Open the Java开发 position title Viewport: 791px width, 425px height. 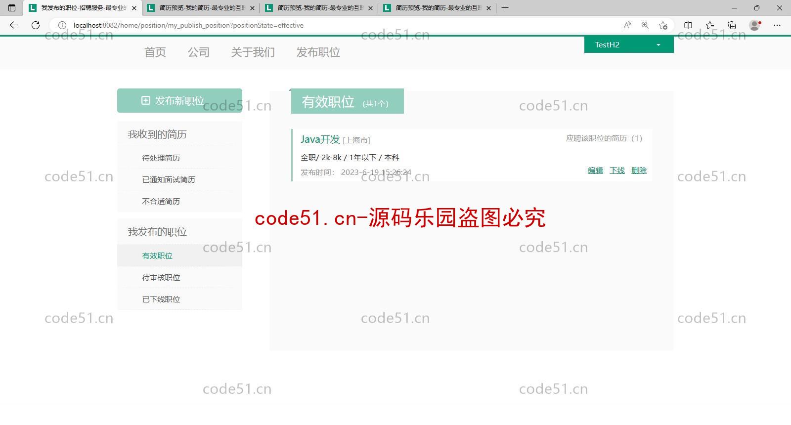[320, 139]
